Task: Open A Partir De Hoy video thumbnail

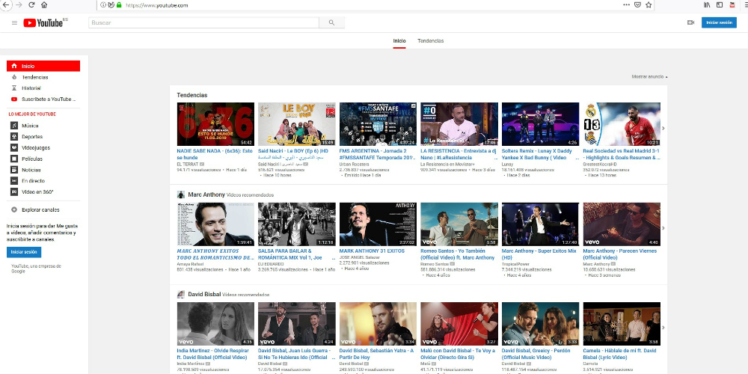Action: pyautogui.click(x=378, y=324)
